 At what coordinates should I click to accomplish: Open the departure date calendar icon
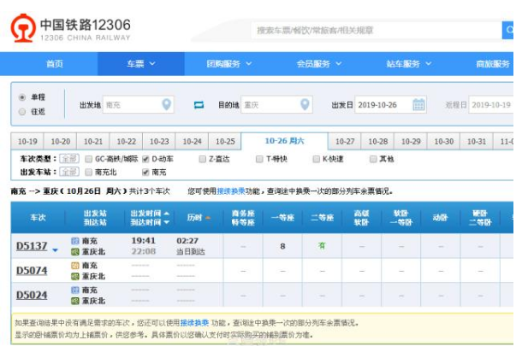pos(418,105)
